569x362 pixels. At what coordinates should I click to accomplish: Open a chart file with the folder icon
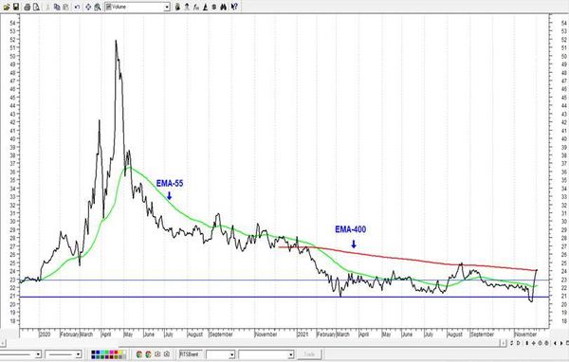[x=7, y=7]
